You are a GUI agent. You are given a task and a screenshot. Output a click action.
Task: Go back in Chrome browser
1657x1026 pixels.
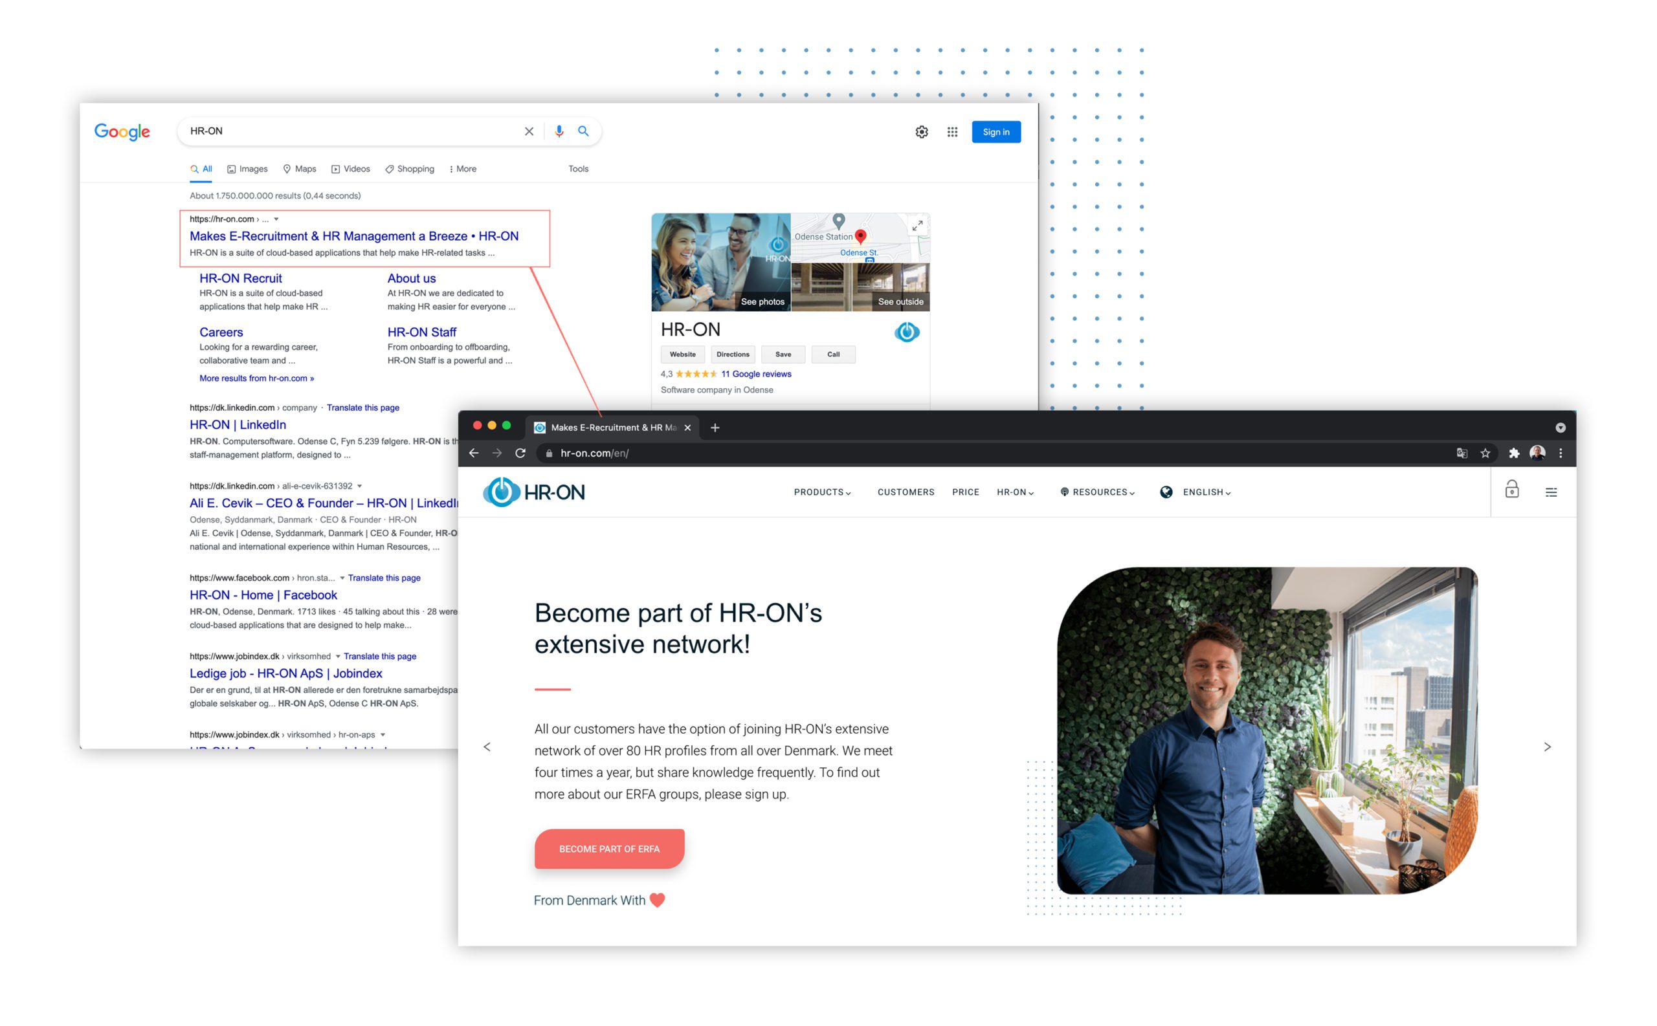click(x=474, y=453)
